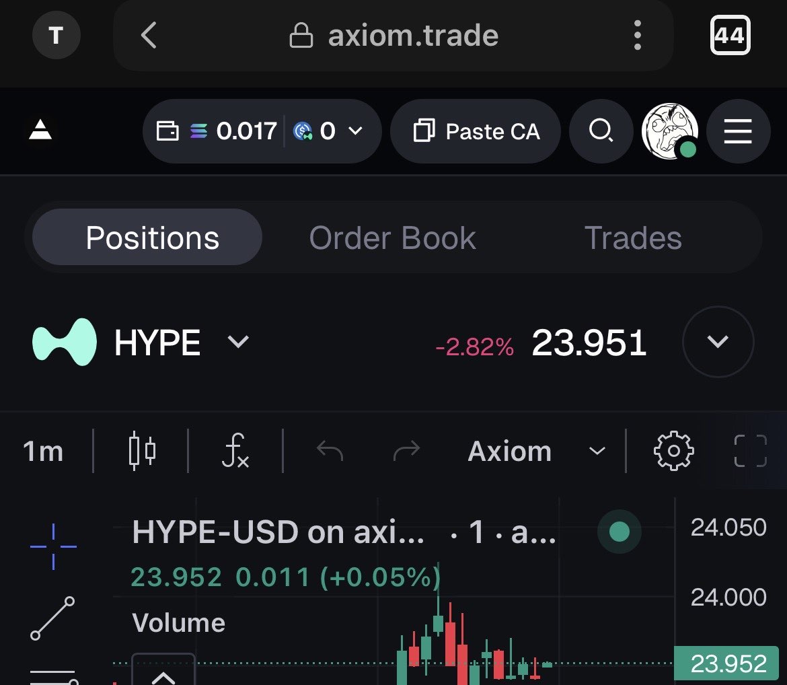
Task: Toggle the green recording dot on the chart
Action: tap(619, 532)
